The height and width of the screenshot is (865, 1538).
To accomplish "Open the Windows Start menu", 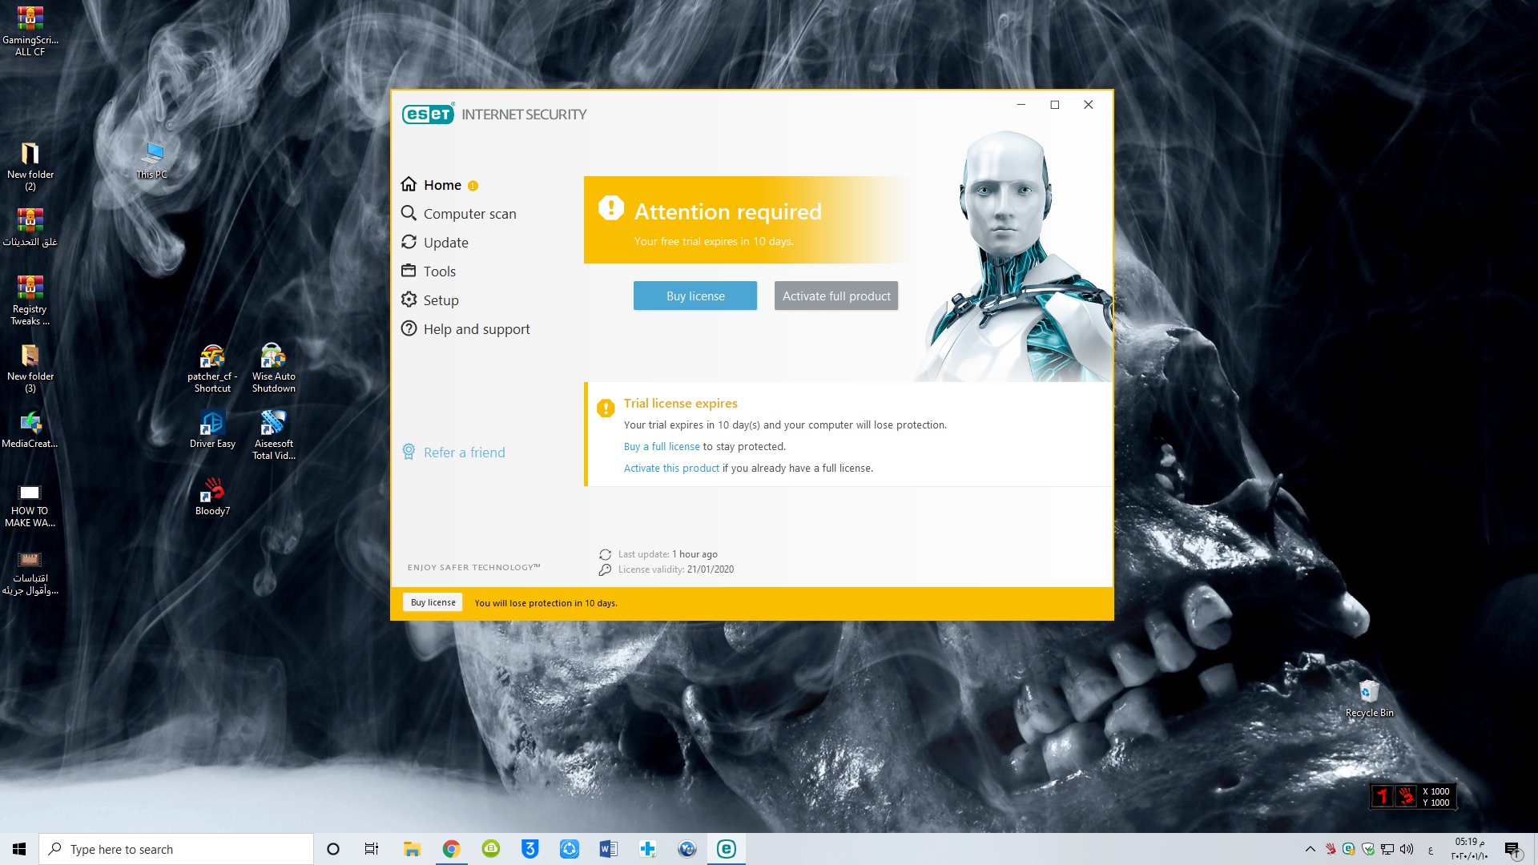I will point(19,849).
